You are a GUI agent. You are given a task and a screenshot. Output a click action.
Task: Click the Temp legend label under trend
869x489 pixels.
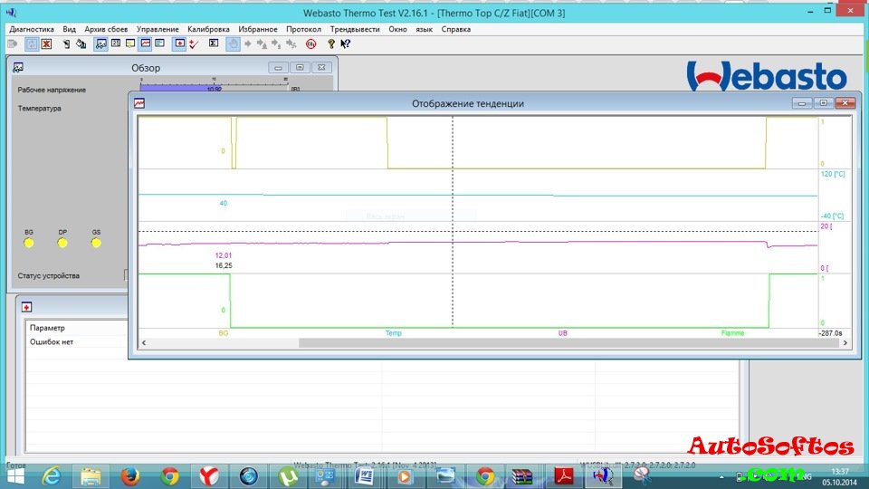(394, 333)
